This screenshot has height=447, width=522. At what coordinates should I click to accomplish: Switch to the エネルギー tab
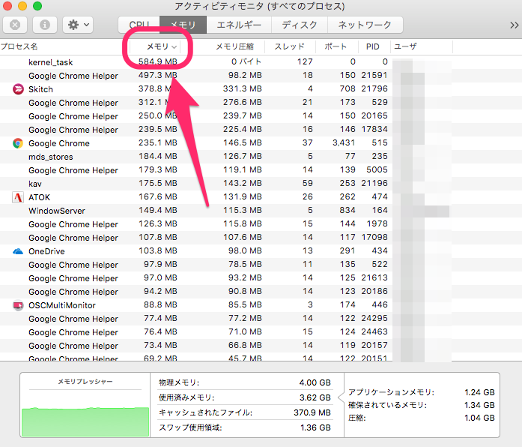(x=239, y=25)
